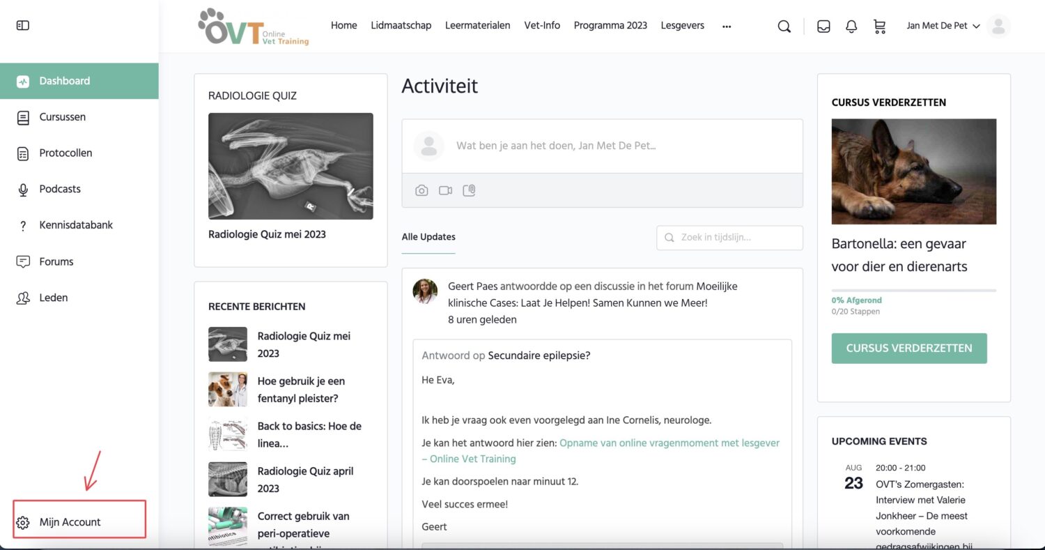Screen dimensions: 1045x550
Task: Attach a photo using camera icon
Action: pyautogui.click(x=421, y=190)
